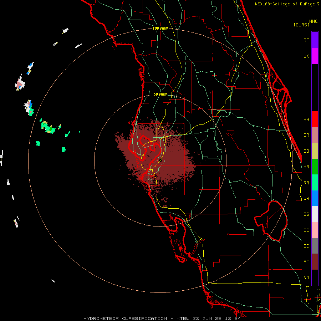
Task: Click the pink graupel echo cluster
Action: (x=20, y=84)
